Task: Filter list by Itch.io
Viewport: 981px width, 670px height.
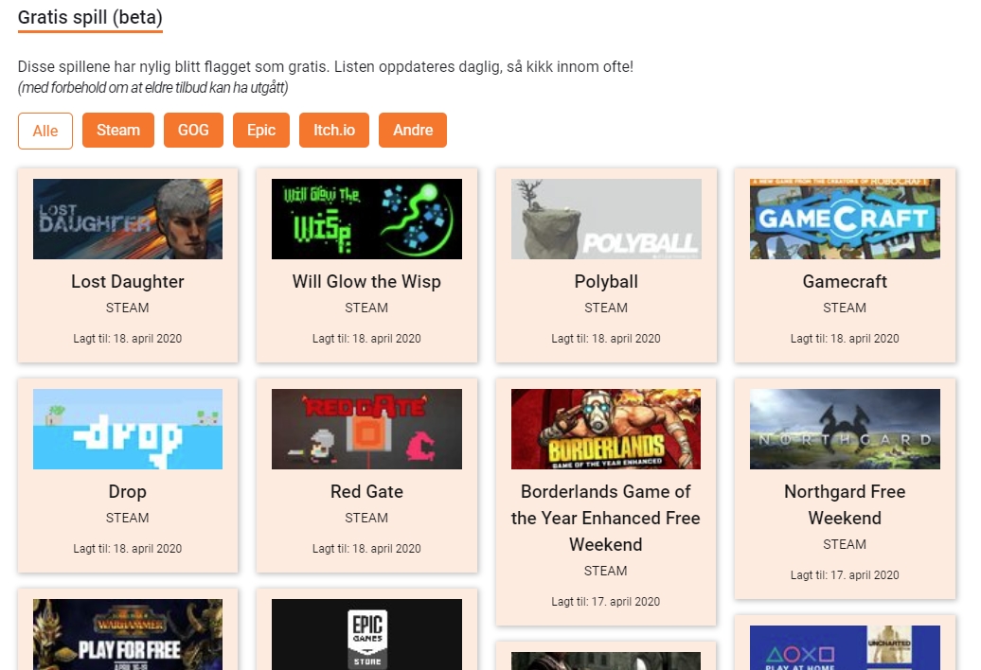Action: click(334, 130)
